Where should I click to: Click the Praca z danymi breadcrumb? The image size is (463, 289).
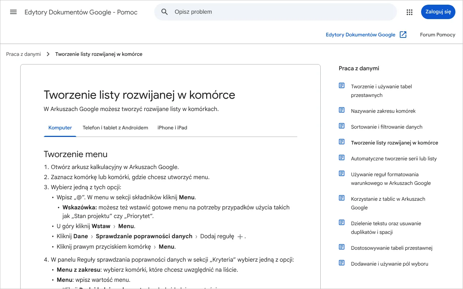(23, 54)
